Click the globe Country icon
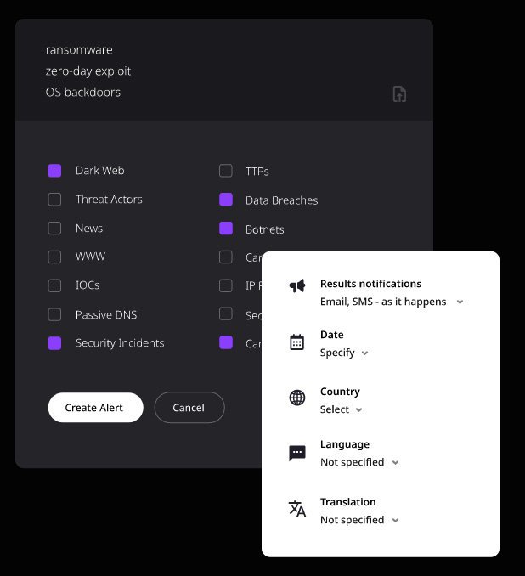525x576 pixels. 297,398
